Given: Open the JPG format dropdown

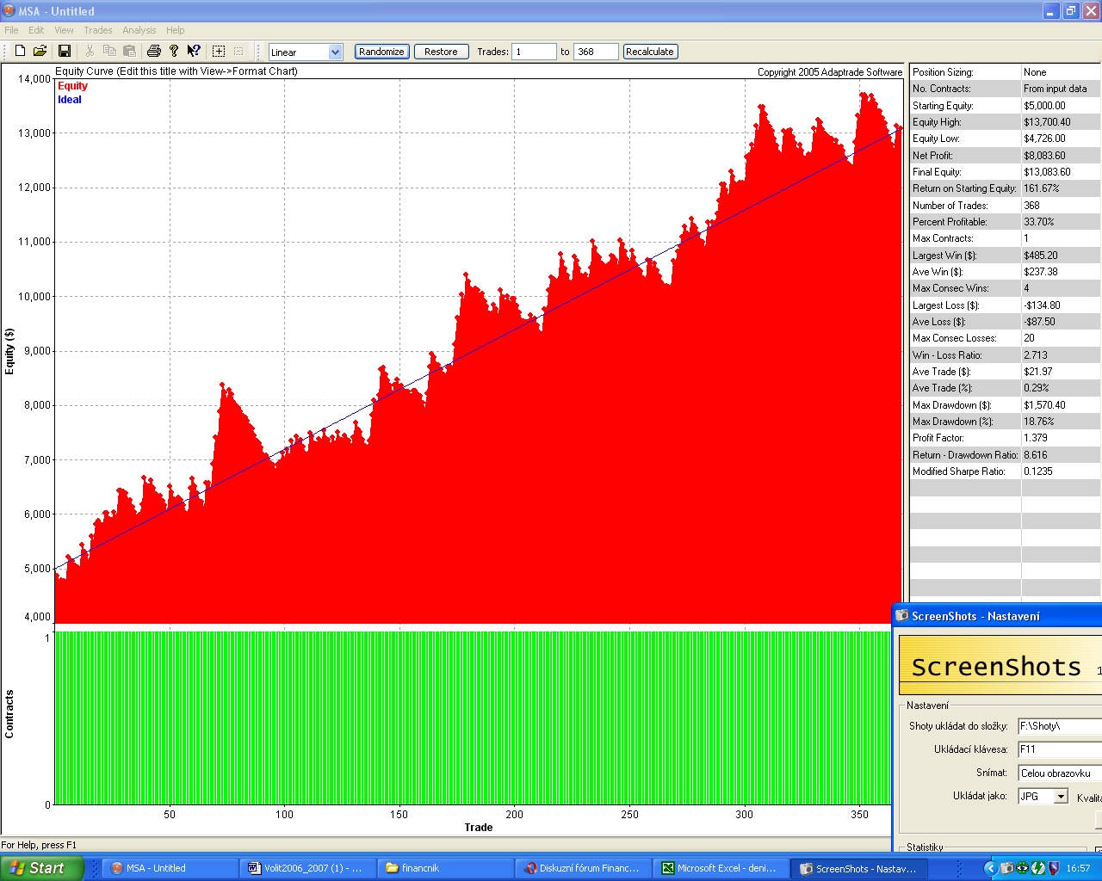Looking at the screenshot, I should (x=1061, y=797).
